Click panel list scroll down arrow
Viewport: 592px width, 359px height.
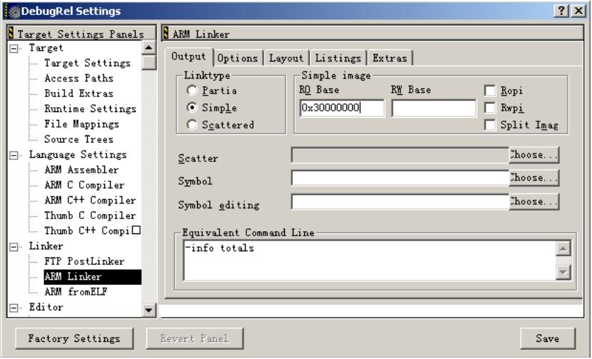[149, 310]
